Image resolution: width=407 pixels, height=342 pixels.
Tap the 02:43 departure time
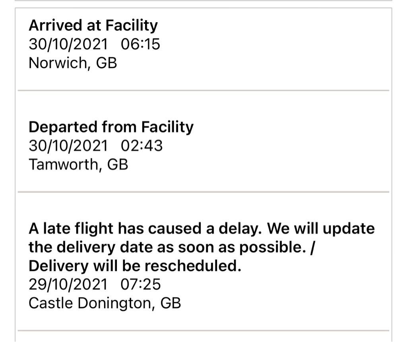point(141,146)
